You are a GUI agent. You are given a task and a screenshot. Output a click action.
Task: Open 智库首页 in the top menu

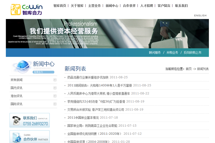(x=60, y=6)
